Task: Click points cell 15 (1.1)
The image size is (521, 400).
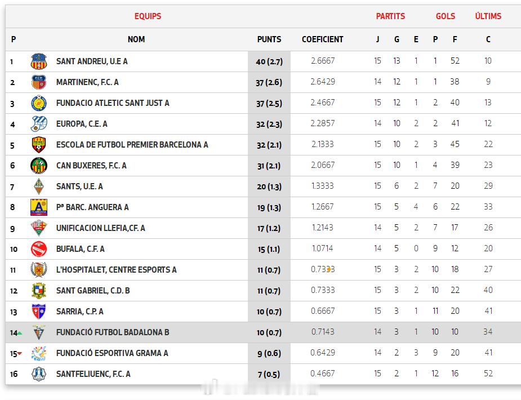Action: [269, 250]
